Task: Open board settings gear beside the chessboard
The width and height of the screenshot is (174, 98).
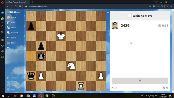Action: (108, 13)
